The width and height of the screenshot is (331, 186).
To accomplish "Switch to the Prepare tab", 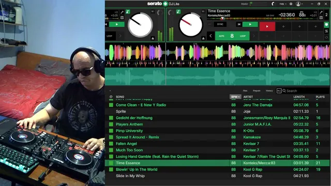I will (x=257, y=91).
